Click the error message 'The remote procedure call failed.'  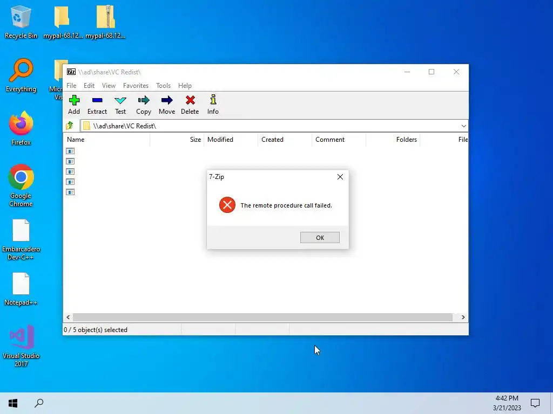(286, 205)
